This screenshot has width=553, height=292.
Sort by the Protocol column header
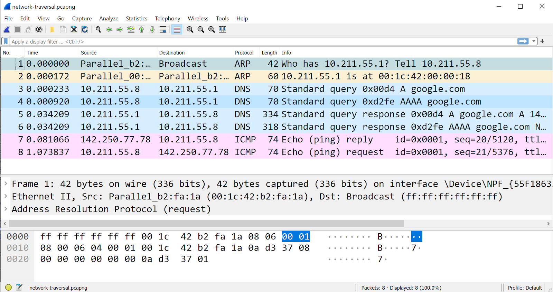click(246, 53)
